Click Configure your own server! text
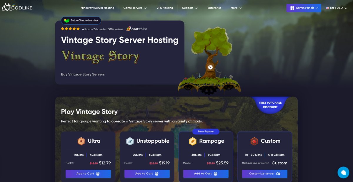The image size is (353, 182). (x=256, y=163)
